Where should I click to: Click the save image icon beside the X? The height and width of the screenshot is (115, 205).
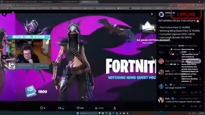[x=13, y=12]
